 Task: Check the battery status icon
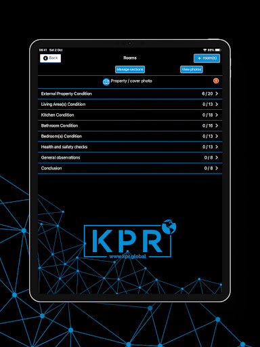pyautogui.click(x=217, y=50)
